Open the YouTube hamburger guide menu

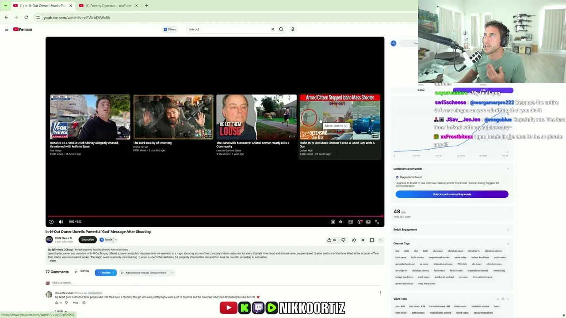pos(7,29)
